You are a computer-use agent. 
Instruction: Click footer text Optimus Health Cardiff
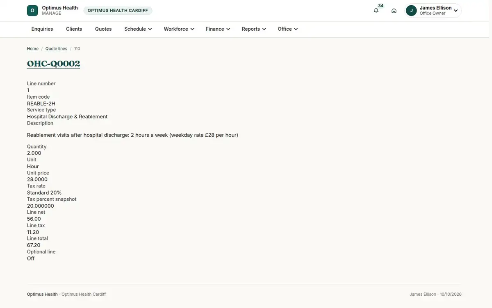pos(84,294)
